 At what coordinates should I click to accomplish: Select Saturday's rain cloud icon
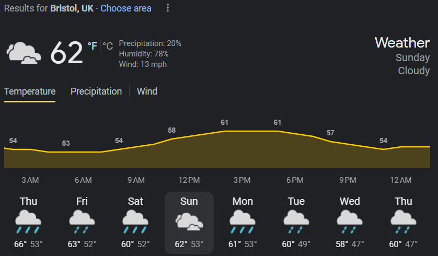coord(135,222)
